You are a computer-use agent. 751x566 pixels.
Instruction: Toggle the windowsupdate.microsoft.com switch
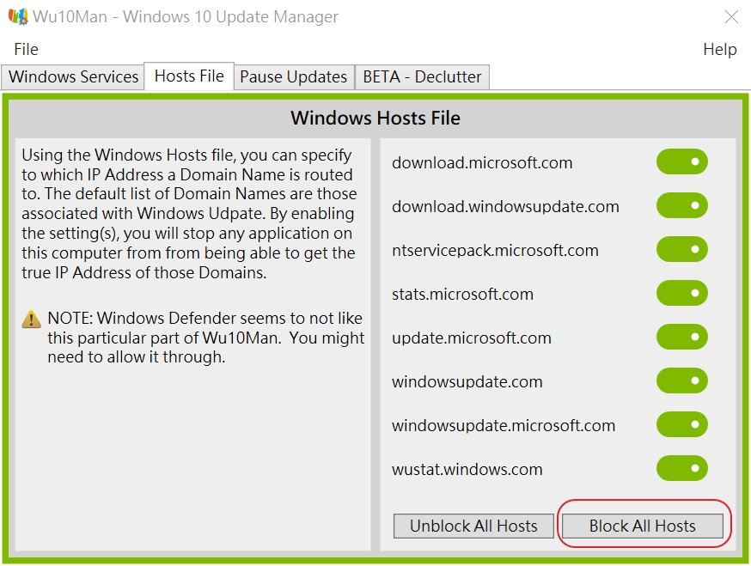682,425
